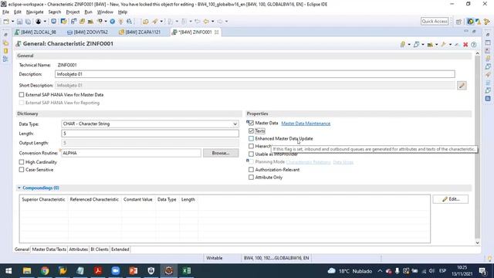Viewport: 494px width, 278px height.
Task: Click the Save All icon in the toolbar
Action: click(x=28, y=22)
